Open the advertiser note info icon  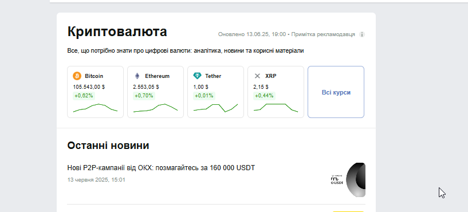[362, 34]
